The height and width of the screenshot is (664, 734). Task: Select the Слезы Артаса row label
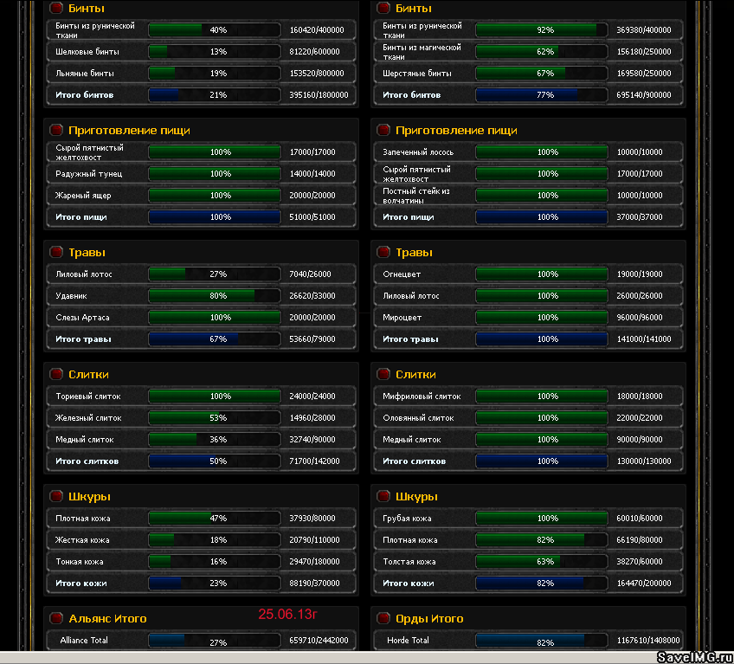[x=83, y=318]
